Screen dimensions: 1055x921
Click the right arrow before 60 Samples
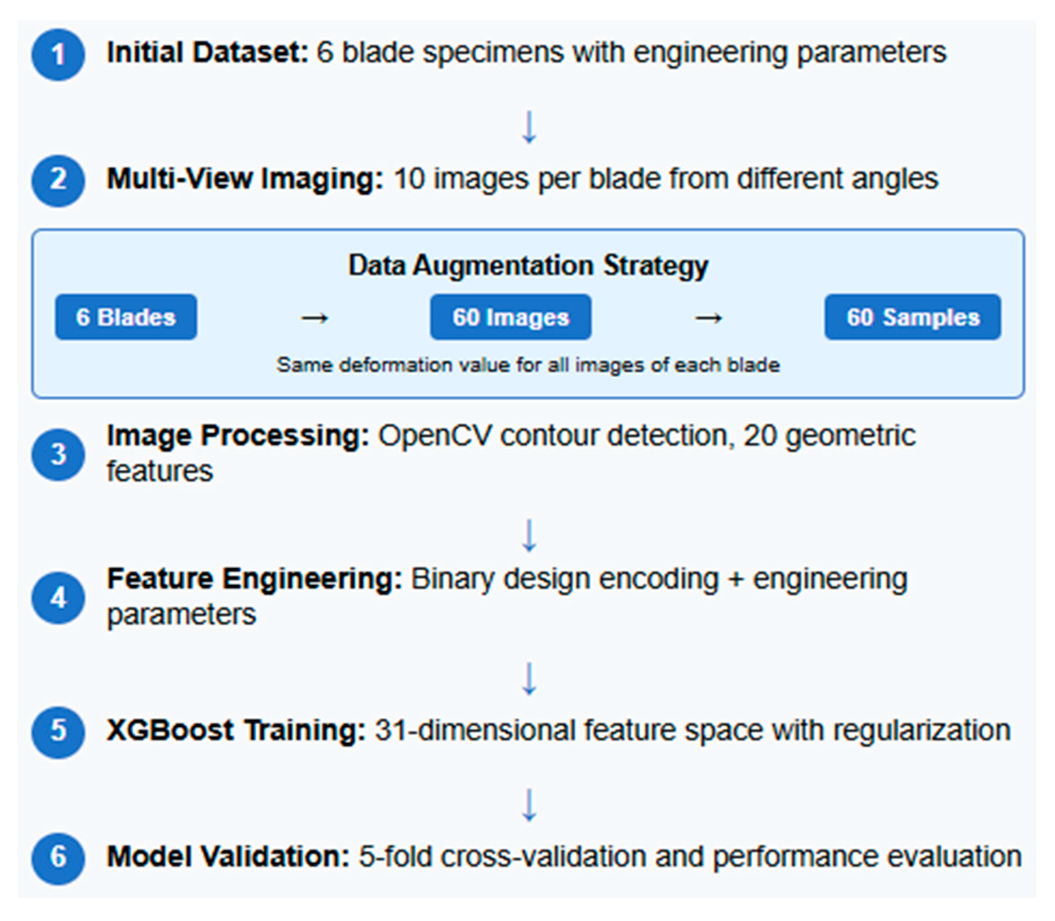[708, 318]
